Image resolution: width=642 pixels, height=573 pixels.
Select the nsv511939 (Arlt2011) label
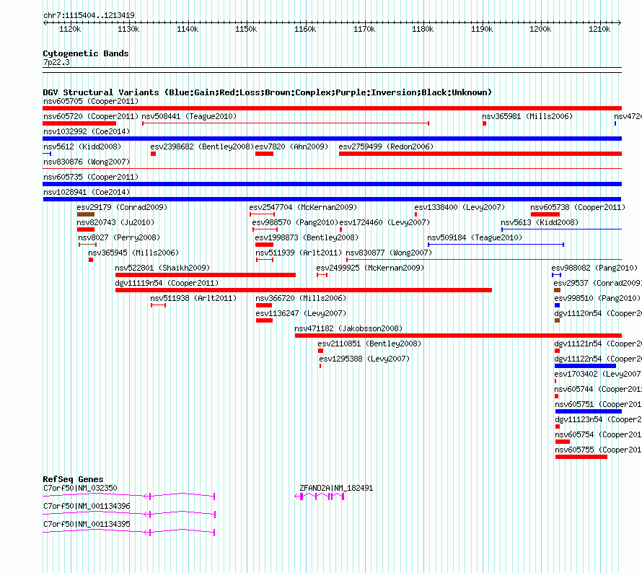tap(299, 253)
